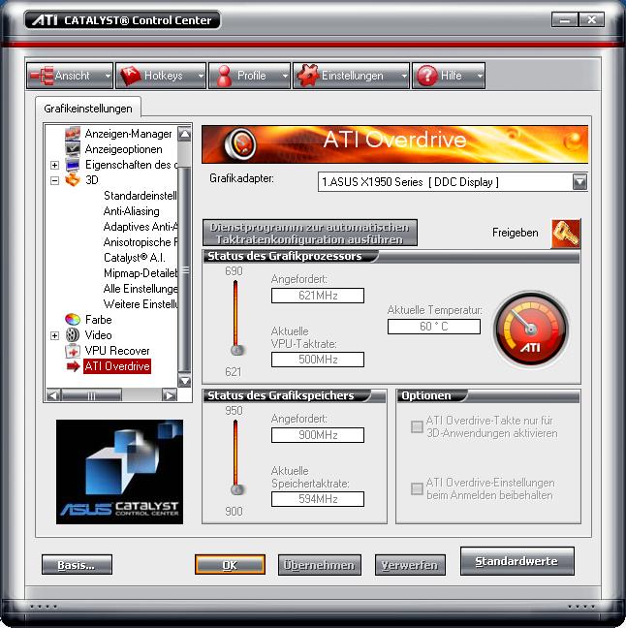
Task: Click the ATI temperature gauge dial
Action: click(x=531, y=329)
